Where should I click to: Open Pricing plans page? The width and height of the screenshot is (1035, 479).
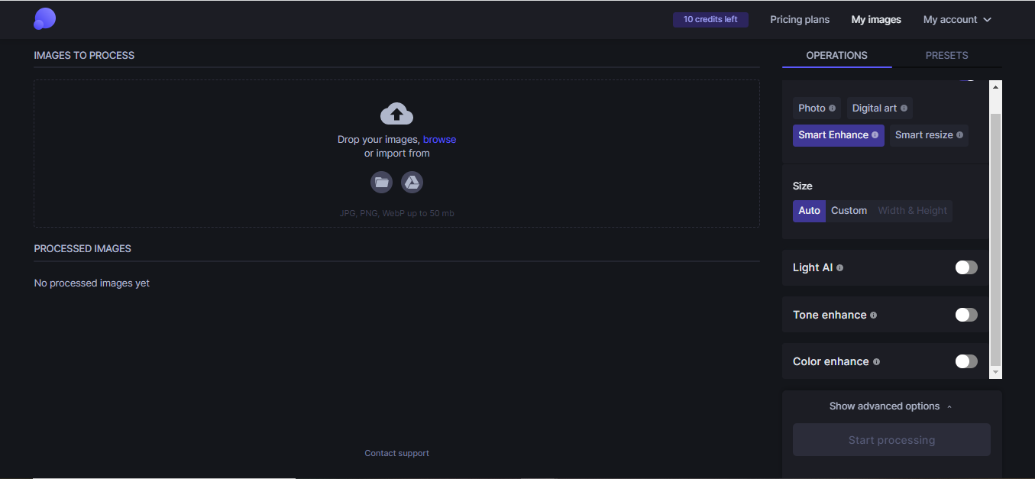(800, 20)
